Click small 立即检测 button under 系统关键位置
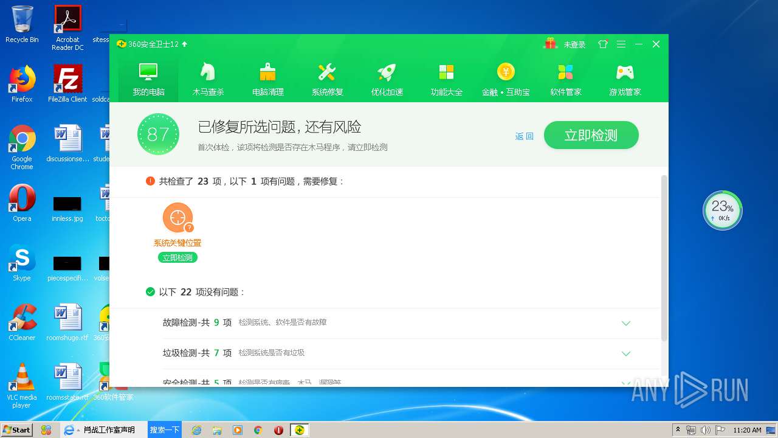778x438 pixels. pyautogui.click(x=177, y=258)
